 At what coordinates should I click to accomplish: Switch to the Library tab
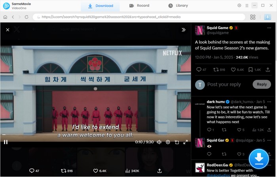click(178, 6)
